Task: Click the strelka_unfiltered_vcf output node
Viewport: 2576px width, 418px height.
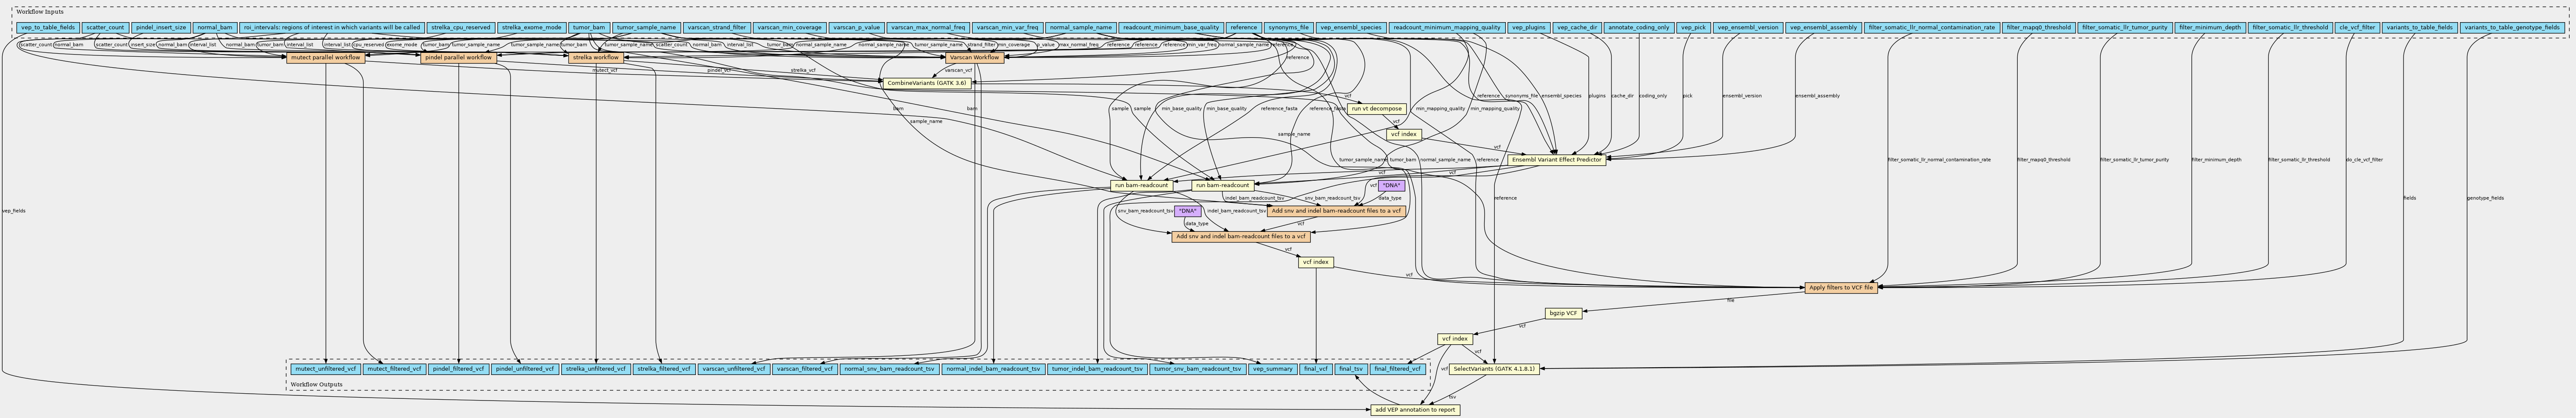Action: point(596,369)
